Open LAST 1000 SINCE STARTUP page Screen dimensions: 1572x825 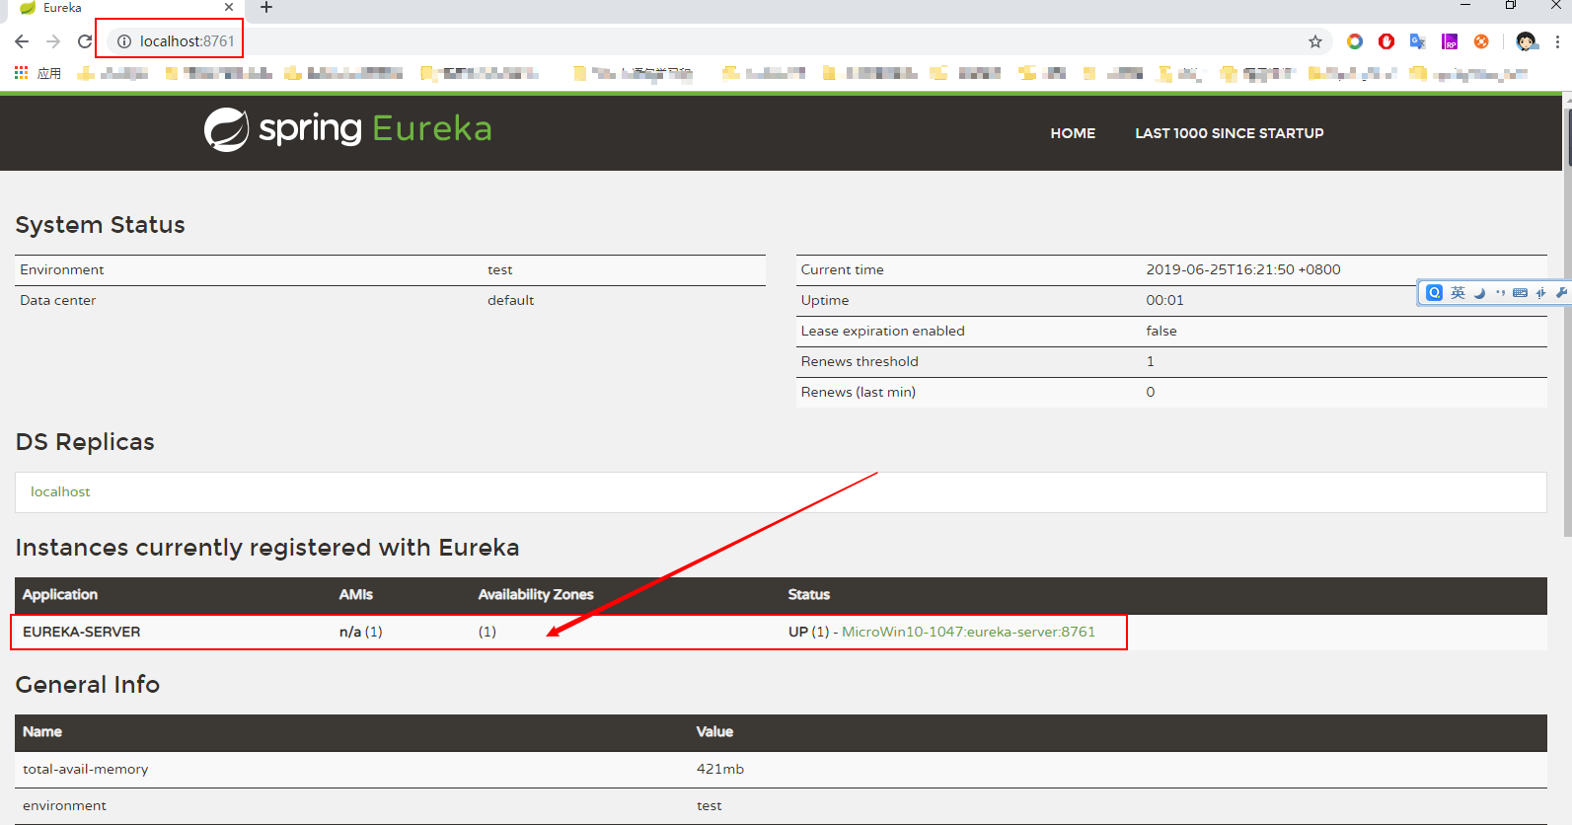pos(1230,133)
